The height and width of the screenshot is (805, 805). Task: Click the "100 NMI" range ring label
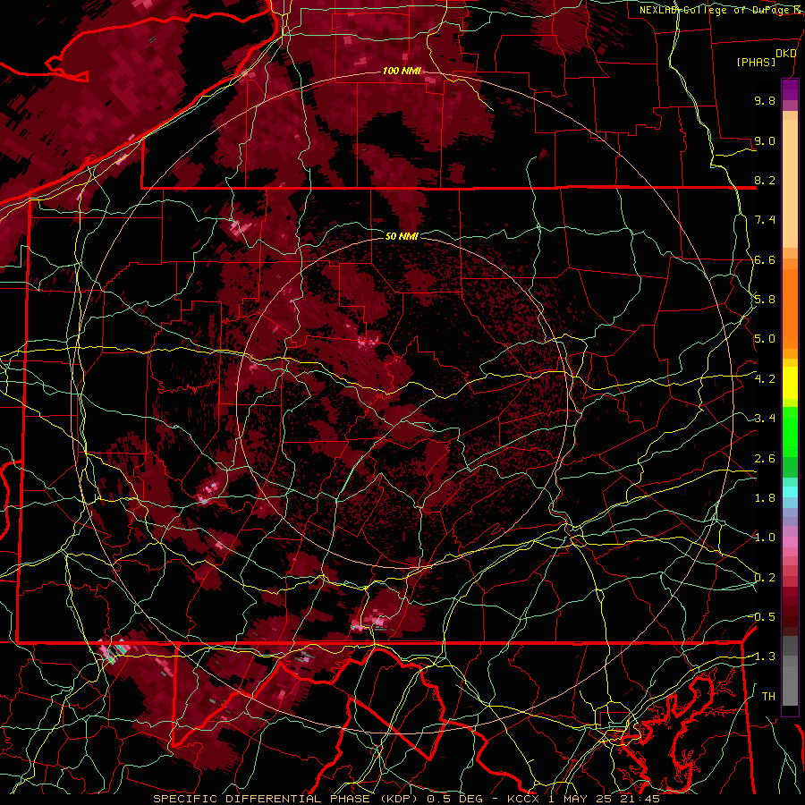pos(402,71)
